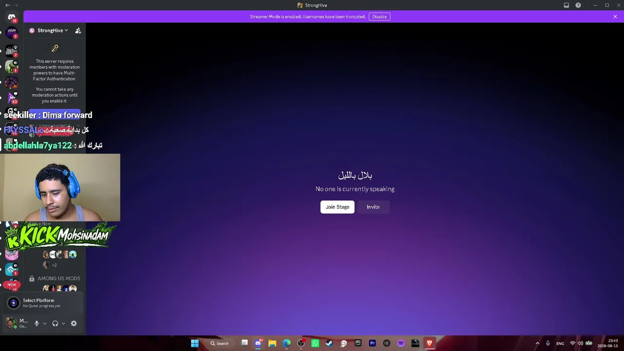Go back using the title bar arrow
This screenshot has width=624, height=351.
[x=7, y=5]
